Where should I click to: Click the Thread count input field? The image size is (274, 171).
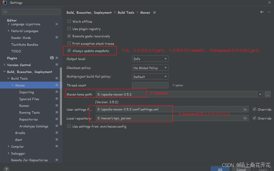[x=150, y=85]
